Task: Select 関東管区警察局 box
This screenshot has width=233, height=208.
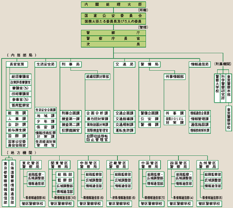Action: (59, 165)
